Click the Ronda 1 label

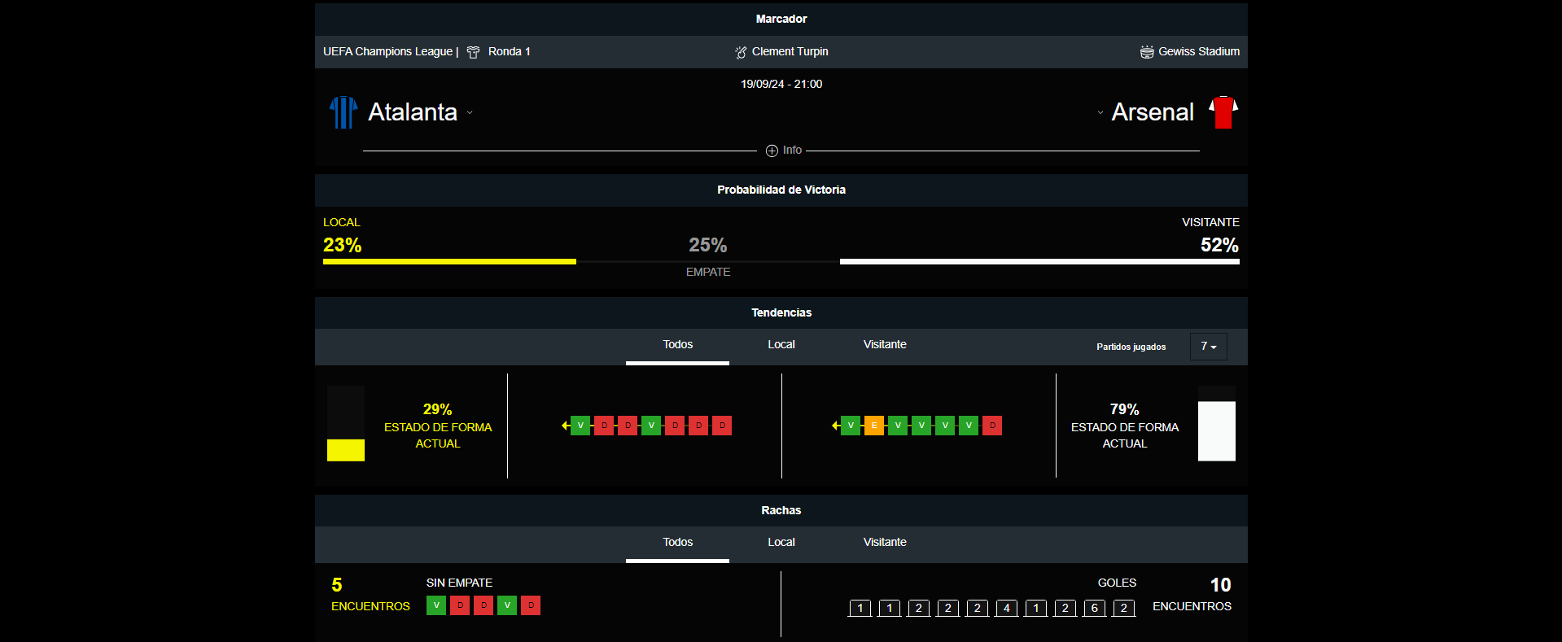pos(510,52)
